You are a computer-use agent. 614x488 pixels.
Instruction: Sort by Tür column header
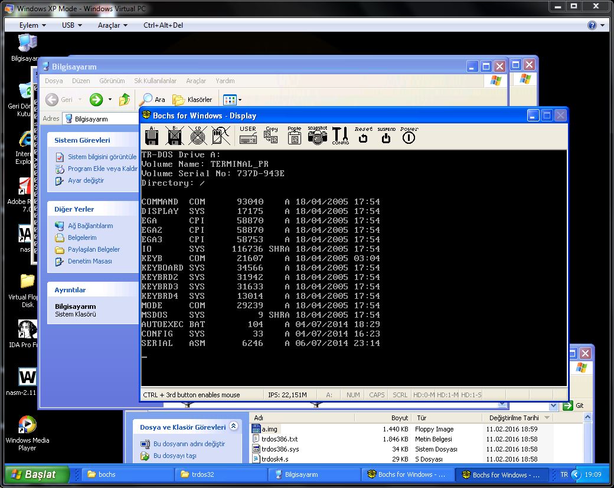click(x=446, y=418)
